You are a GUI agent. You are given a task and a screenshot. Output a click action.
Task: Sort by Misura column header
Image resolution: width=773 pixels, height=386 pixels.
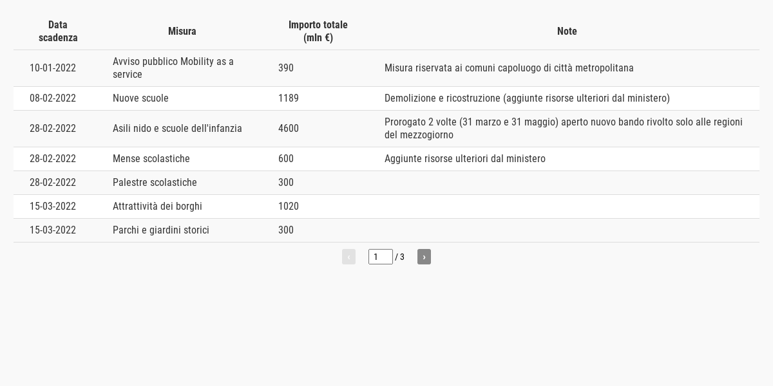(x=182, y=32)
